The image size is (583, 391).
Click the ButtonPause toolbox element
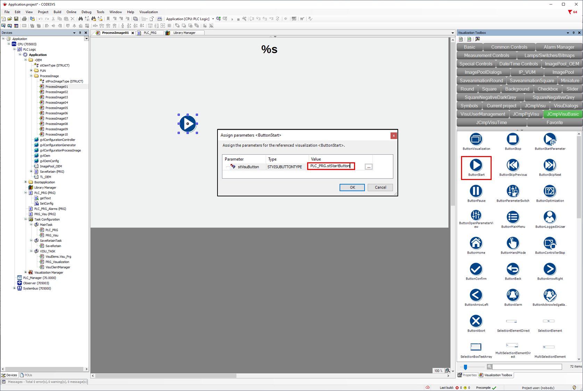[476, 191]
